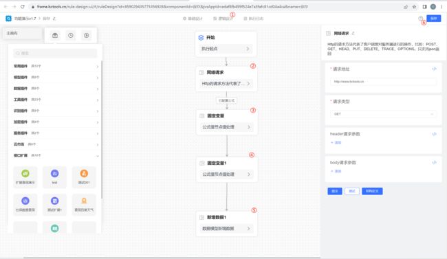Click the plugin search field
This screenshot has height=259, width=447.
tap(55, 53)
